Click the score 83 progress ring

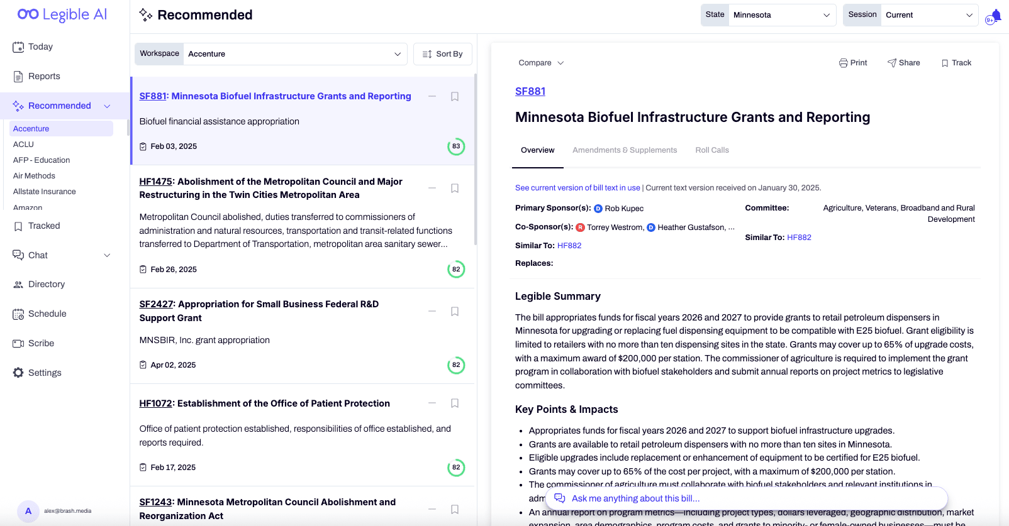456,146
